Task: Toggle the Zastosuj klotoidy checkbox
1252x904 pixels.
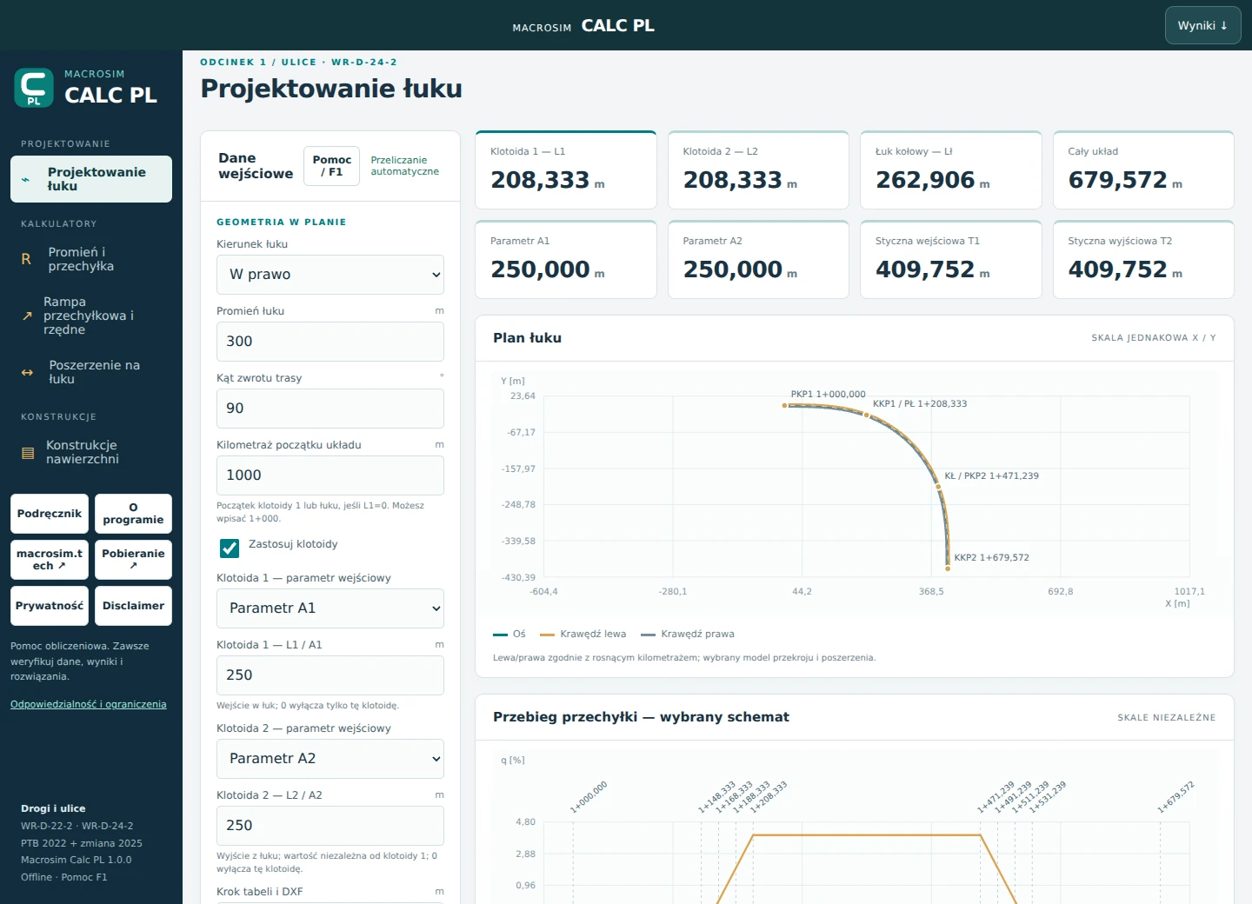Action: [x=230, y=548]
